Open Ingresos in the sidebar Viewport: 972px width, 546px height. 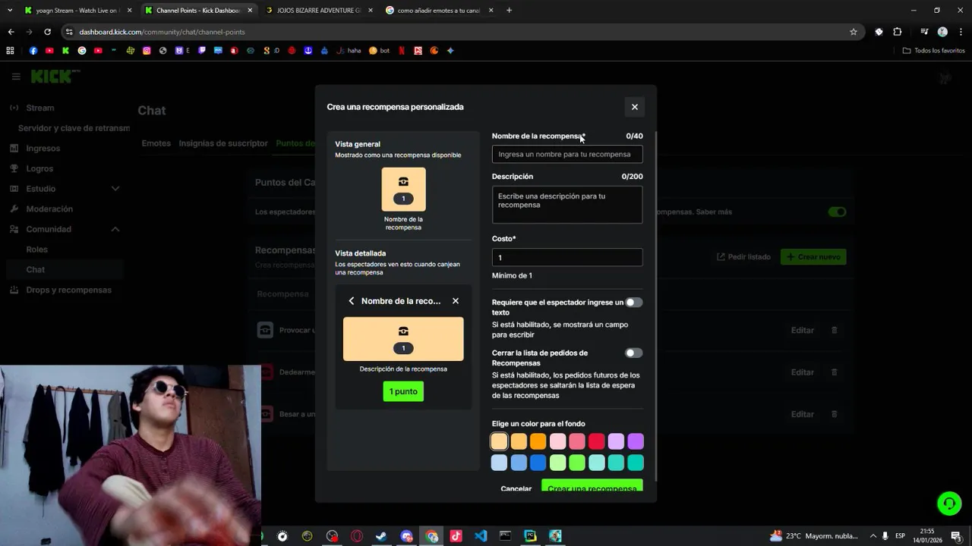coord(43,149)
